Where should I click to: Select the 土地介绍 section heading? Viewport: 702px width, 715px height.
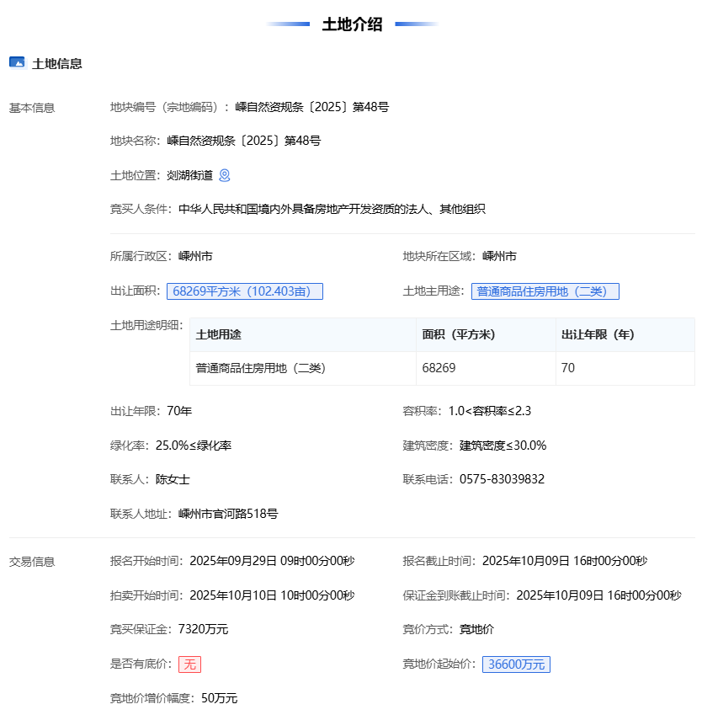point(352,24)
